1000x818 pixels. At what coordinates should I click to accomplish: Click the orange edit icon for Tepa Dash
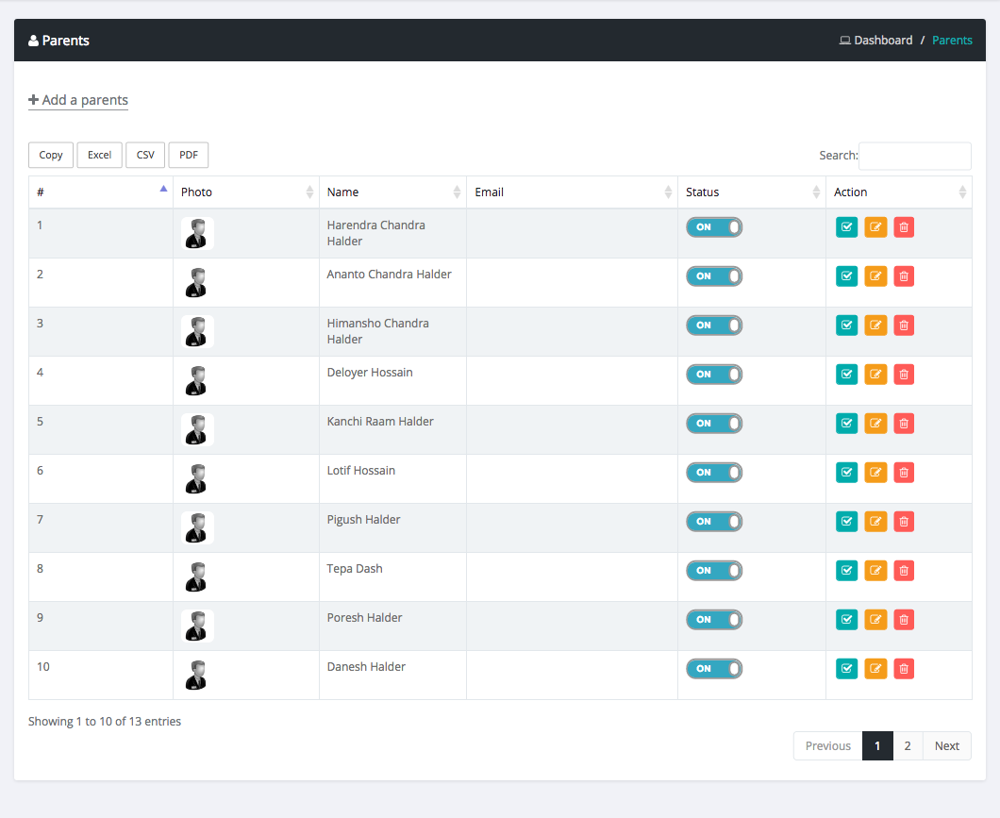pos(875,571)
